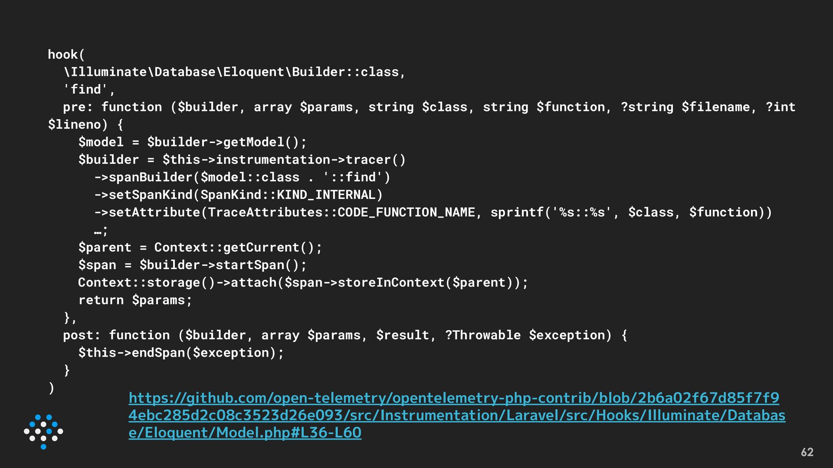Click the 'find' string argument line

pyautogui.click(x=89, y=89)
